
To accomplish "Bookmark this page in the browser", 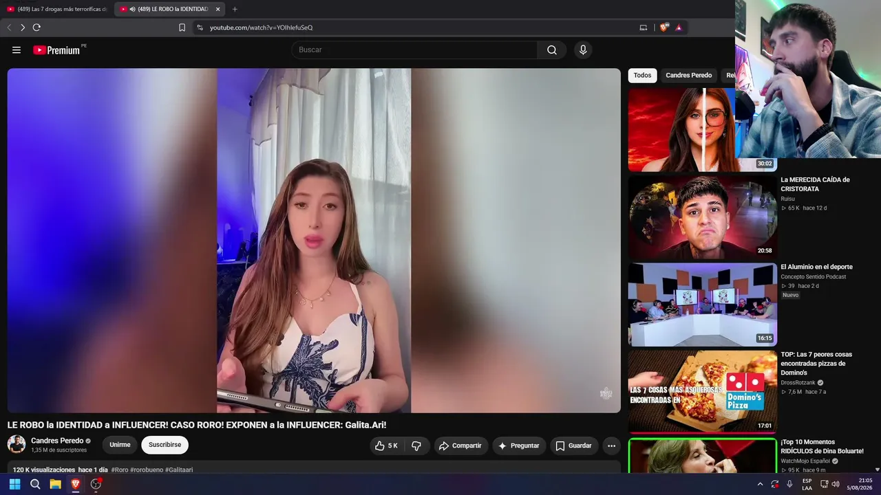I will pos(182,27).
